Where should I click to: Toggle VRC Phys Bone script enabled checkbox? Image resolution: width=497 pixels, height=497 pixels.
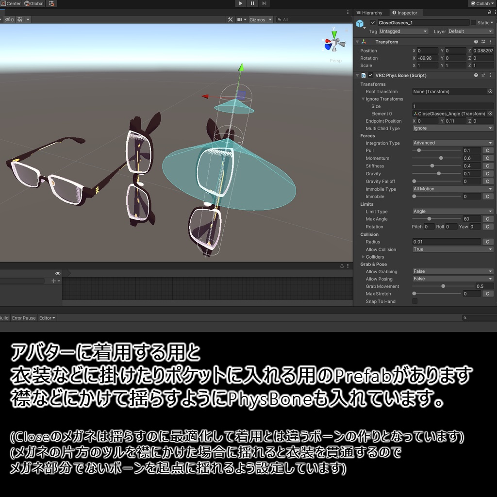click(x=370, y=75)
